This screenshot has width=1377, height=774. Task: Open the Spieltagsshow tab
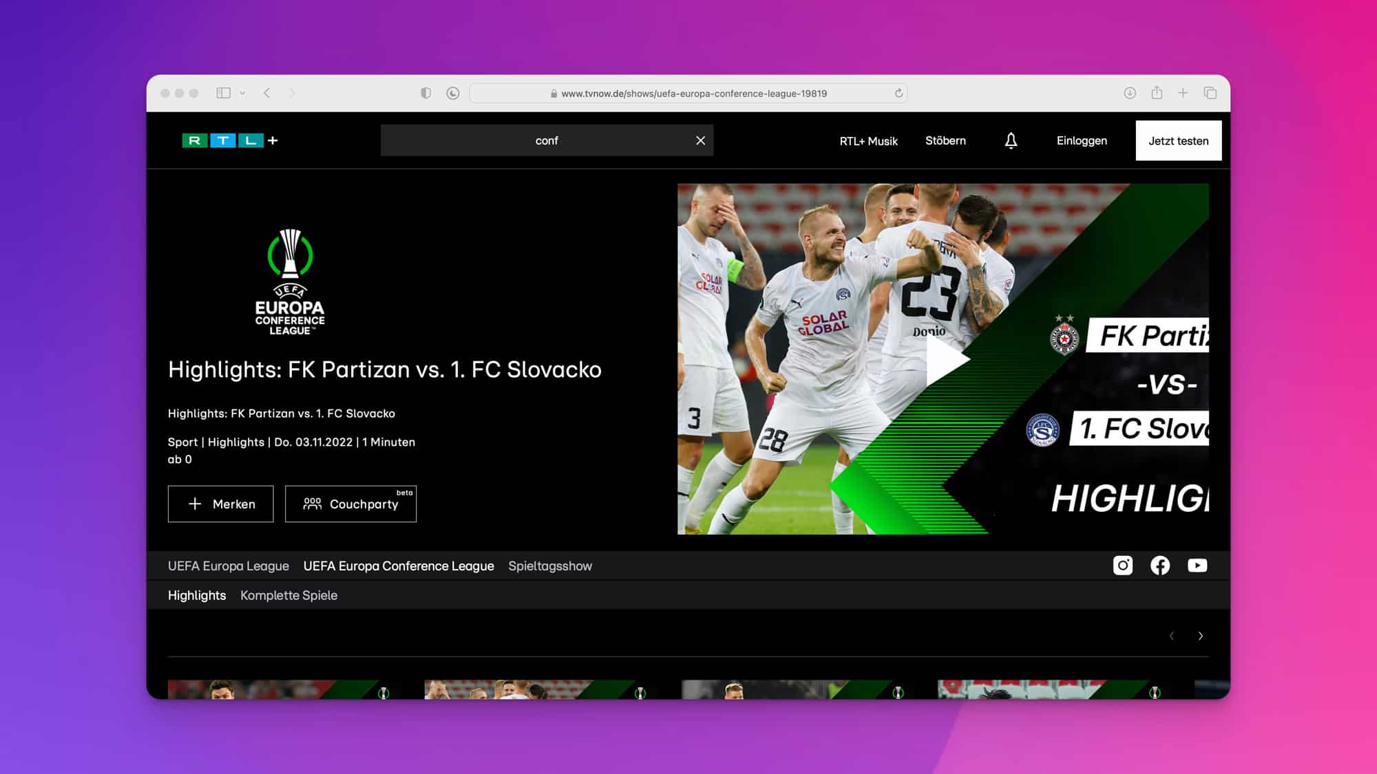point(550,566)
